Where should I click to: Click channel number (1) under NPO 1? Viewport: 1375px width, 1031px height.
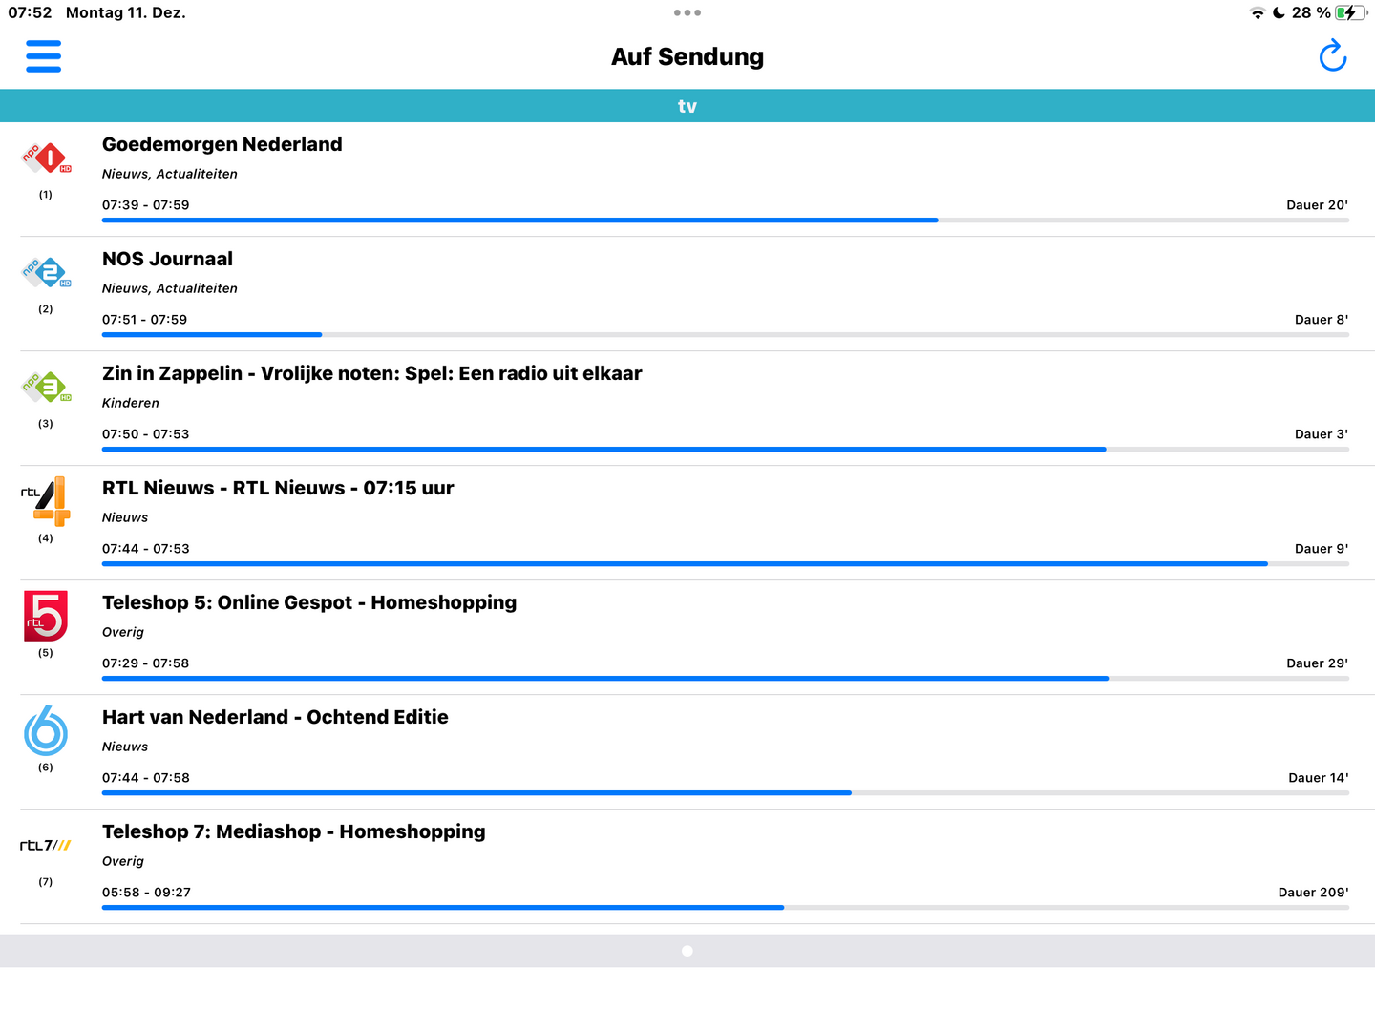(x=46, y=195)
